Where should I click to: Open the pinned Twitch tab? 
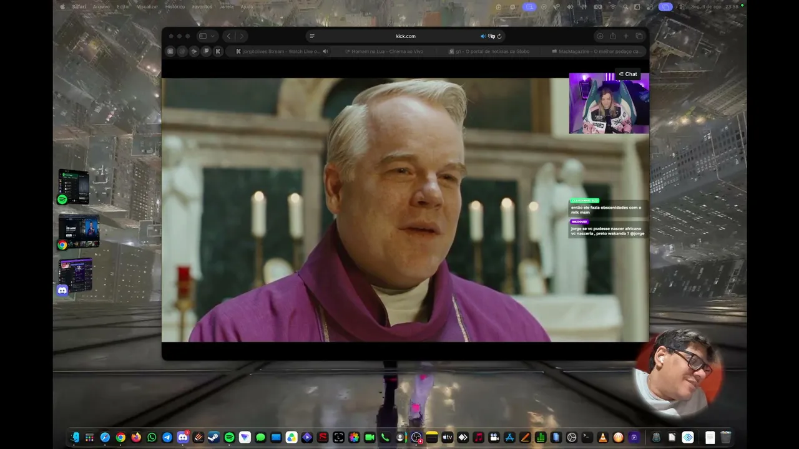point(206,51)
